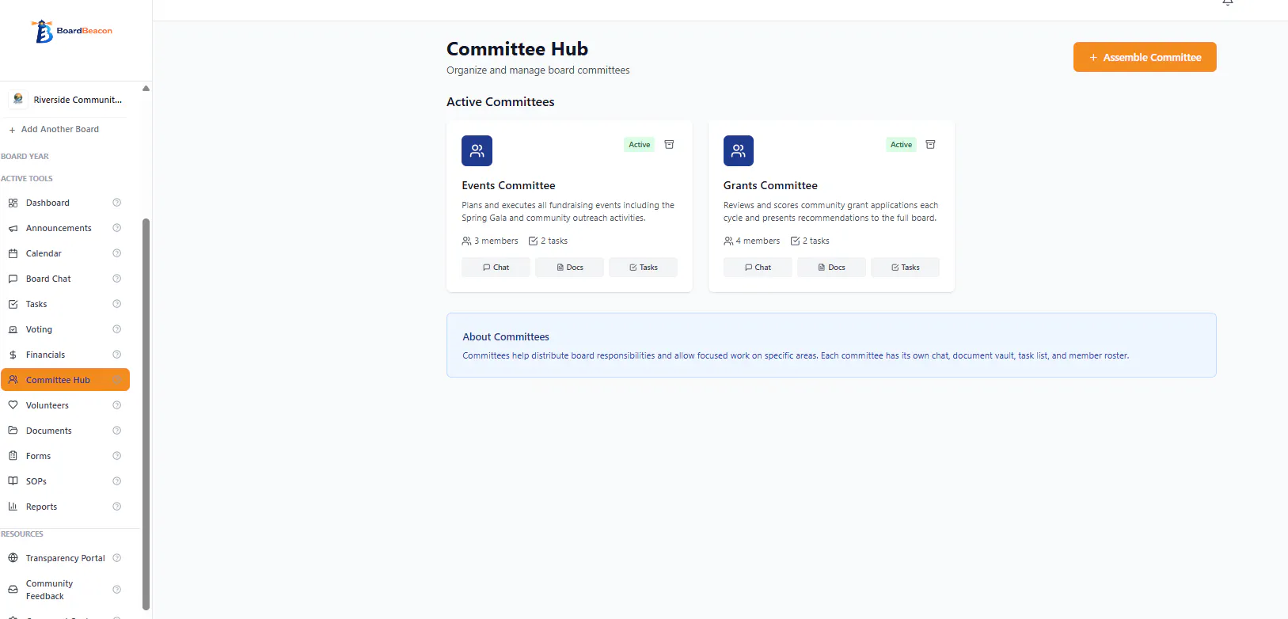Click help icon next to Board Chat
Image resolution: width=1288 pixels, height=619 pixels.
117,279
